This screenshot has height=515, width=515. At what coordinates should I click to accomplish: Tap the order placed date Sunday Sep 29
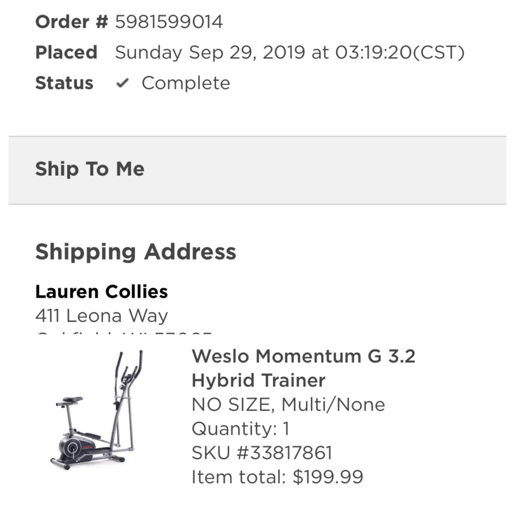[x=210, y=52]
